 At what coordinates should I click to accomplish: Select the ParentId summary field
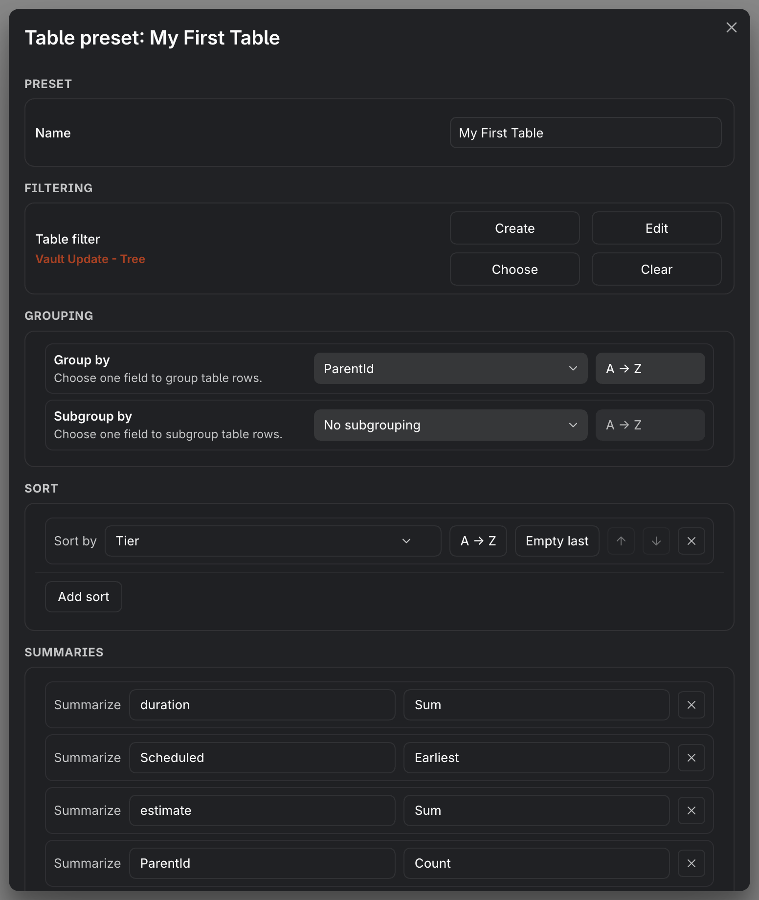coord(262,863)
